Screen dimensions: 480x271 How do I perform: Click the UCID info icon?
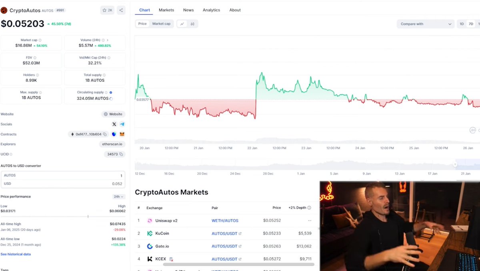pos(11,154)
